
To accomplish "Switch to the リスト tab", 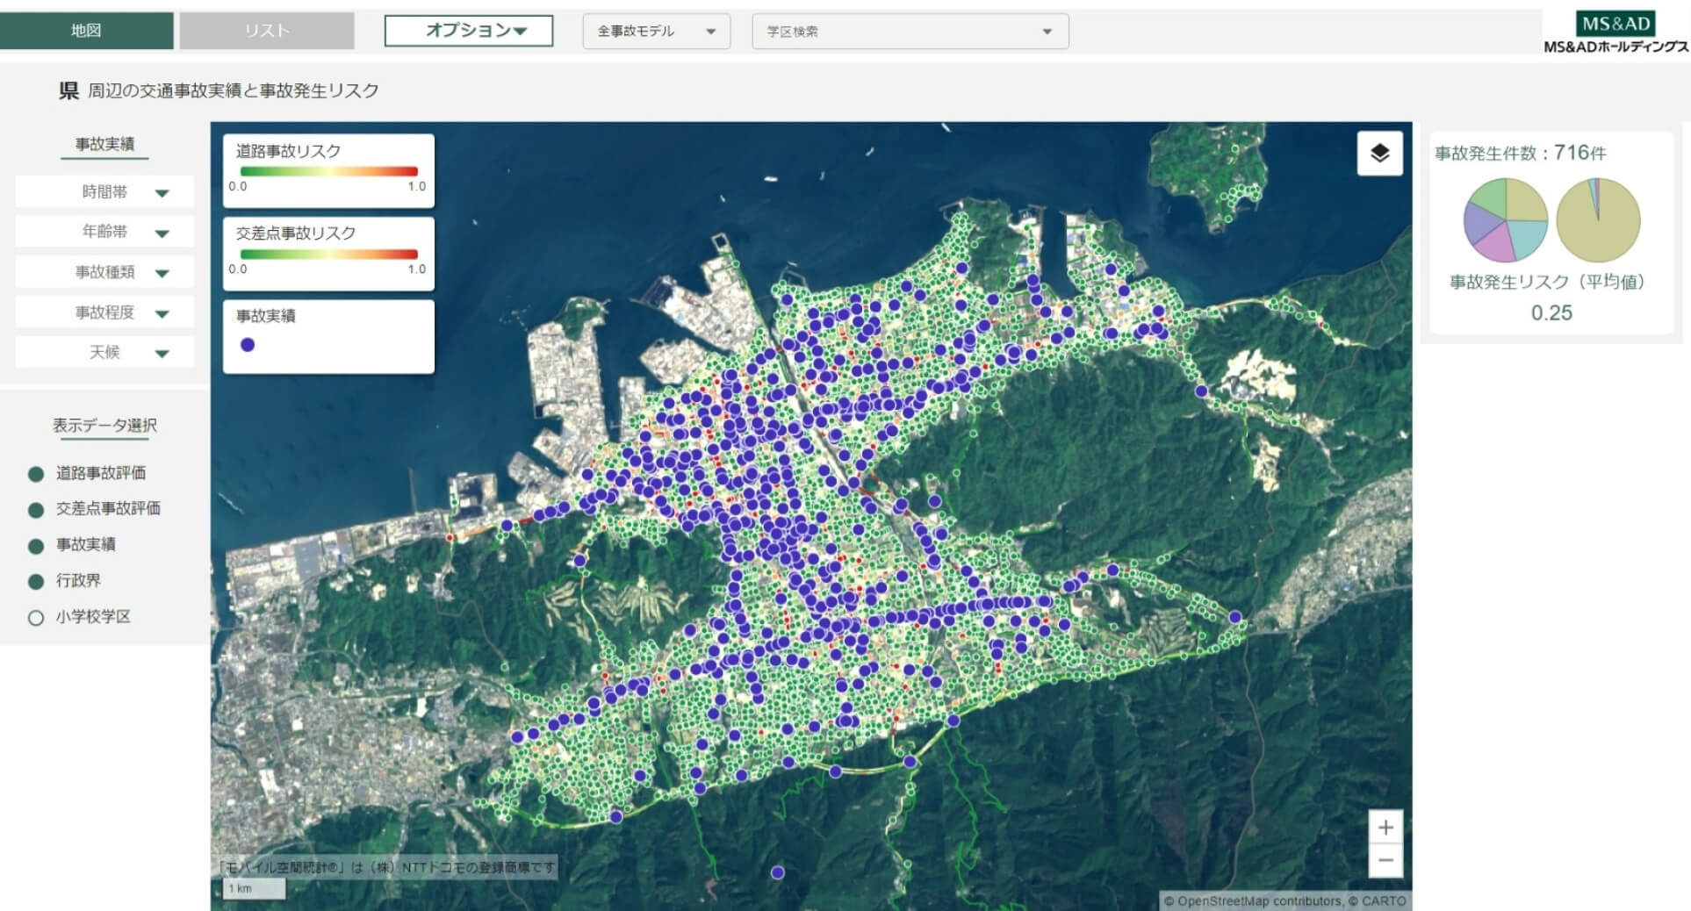I will pyautogui.click(x=267, y=31).
